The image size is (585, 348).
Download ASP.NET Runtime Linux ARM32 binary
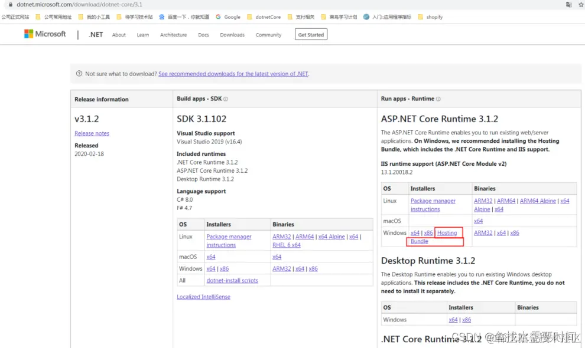[483, 201]
